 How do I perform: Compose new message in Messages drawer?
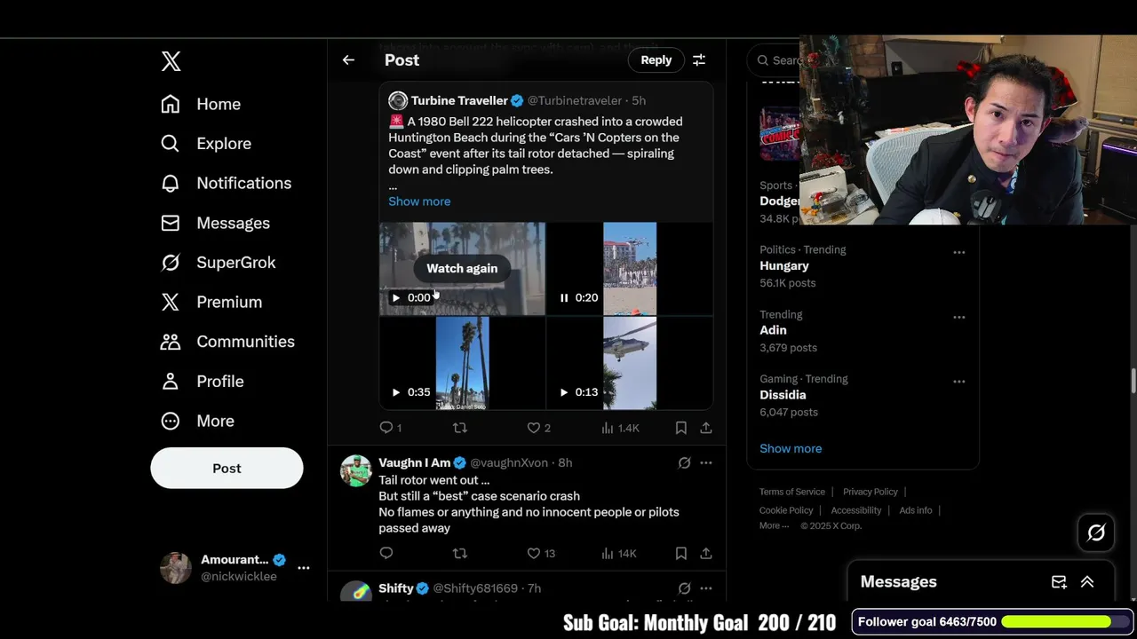click(1059, 582)
